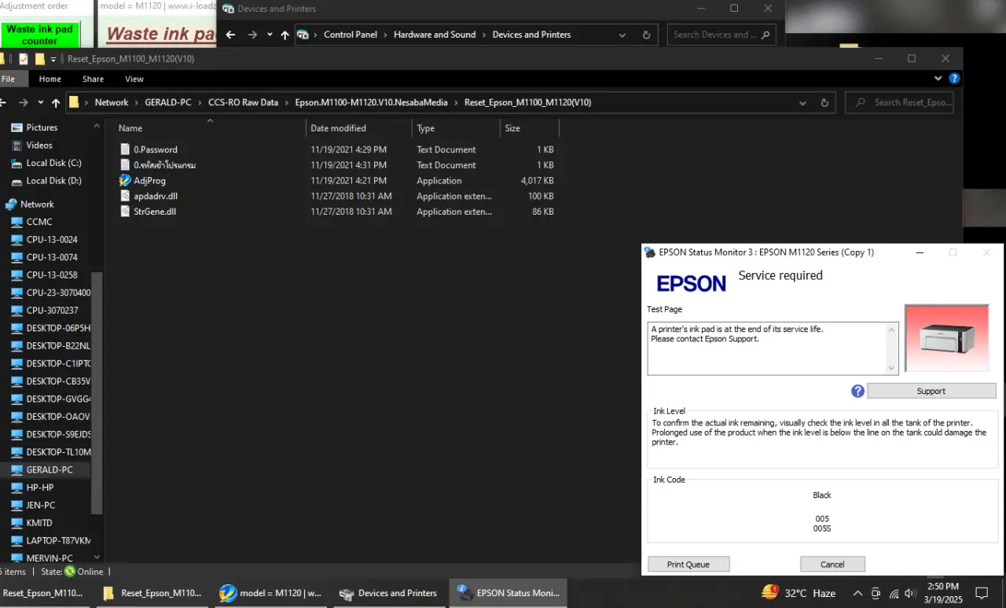Open the notification center on taskbar
Screen dimensions: 1006x608
click(x=981, y=593)
